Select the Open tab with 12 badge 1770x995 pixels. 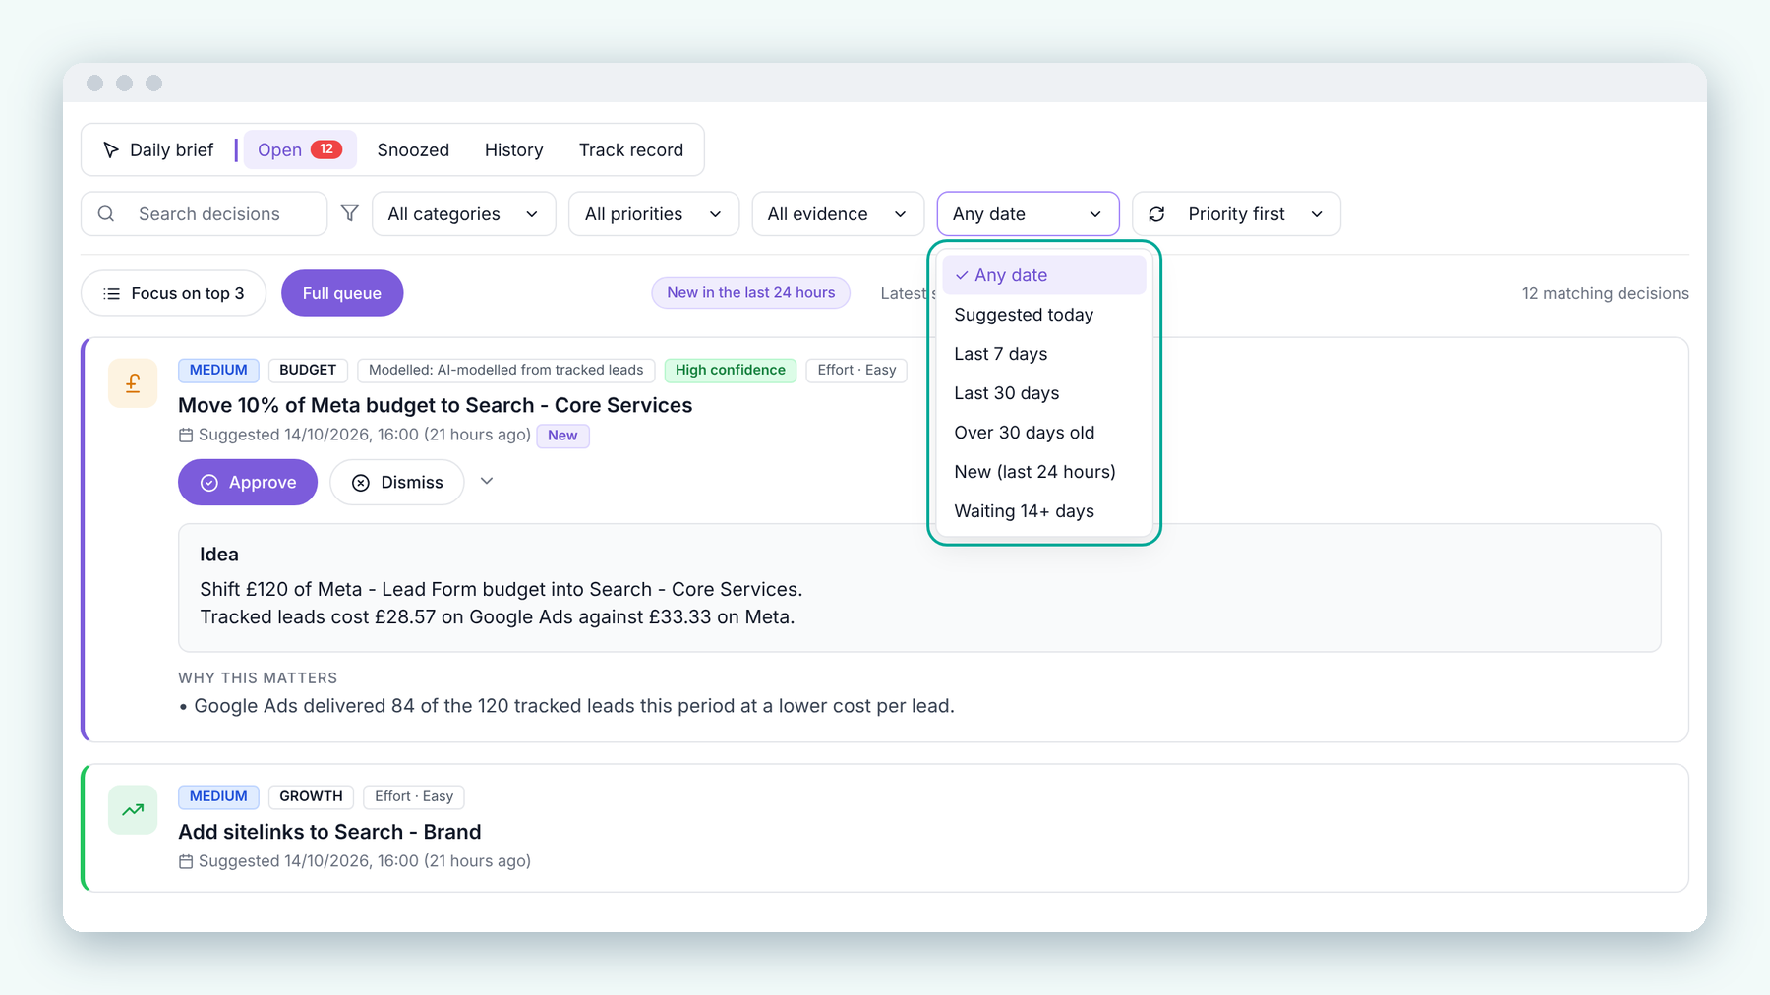click(300, 149)
